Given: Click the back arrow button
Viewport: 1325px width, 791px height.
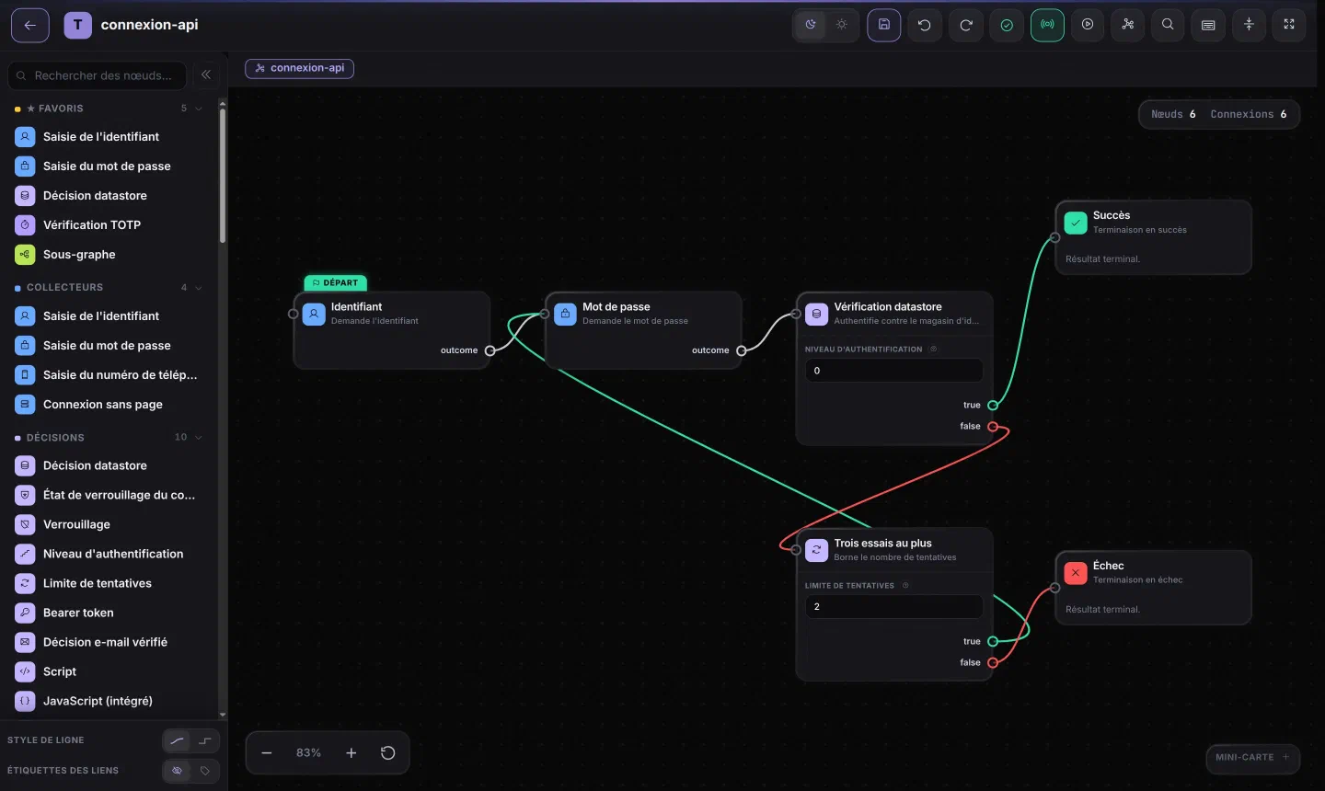Looking at the screenshot, I should pos(29,25).
